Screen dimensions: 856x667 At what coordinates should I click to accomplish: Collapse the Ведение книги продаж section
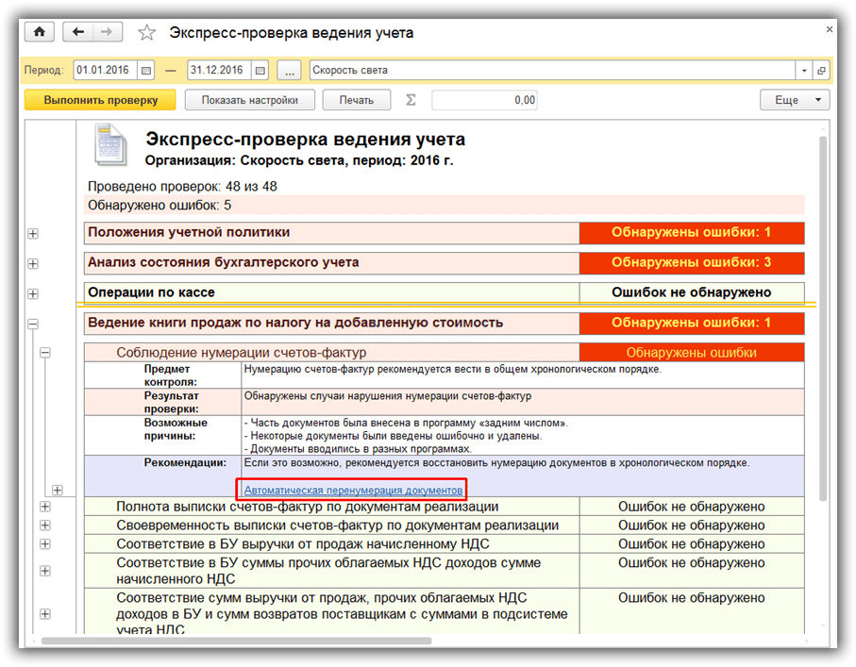click(x=34, y=324)
